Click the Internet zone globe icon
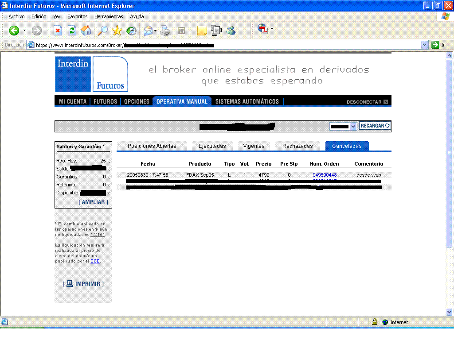The height and width of the screenshot is (340, 454). pyautogui.click(x=385, y=322)
